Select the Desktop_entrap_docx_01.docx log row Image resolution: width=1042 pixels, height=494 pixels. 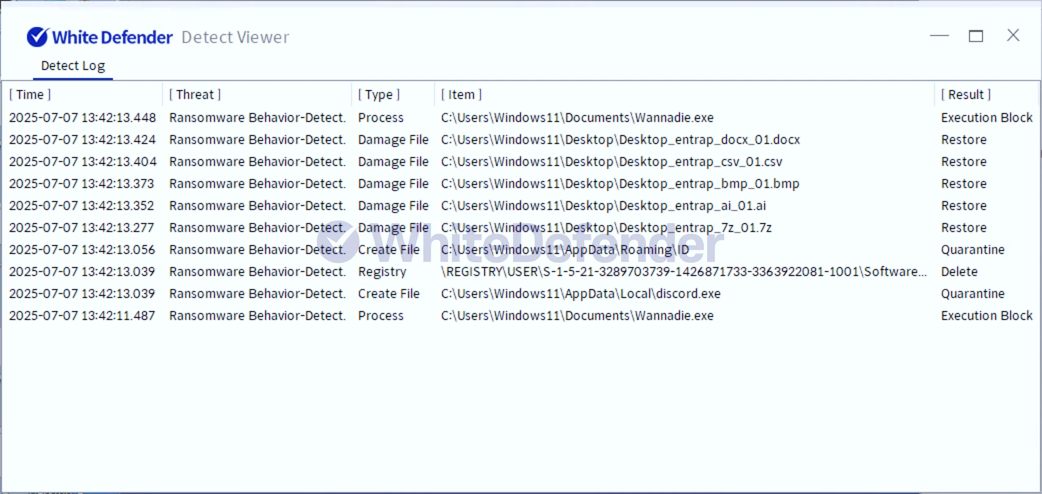620,140
